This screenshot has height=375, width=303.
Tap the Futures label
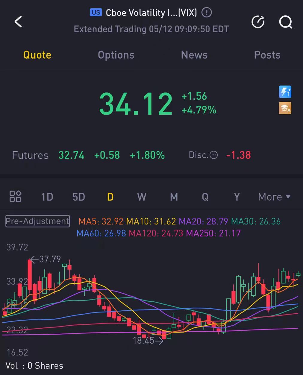coord(30,155)
